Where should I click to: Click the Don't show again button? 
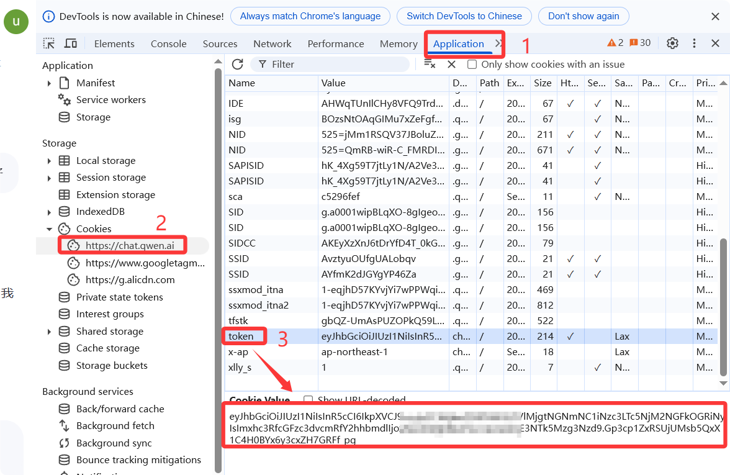click(x=583, y=16)
